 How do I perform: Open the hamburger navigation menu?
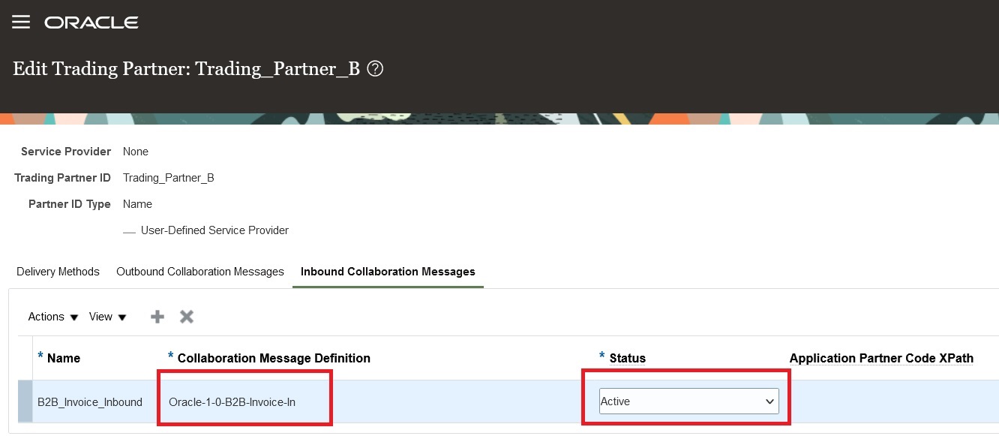point(21,22)
